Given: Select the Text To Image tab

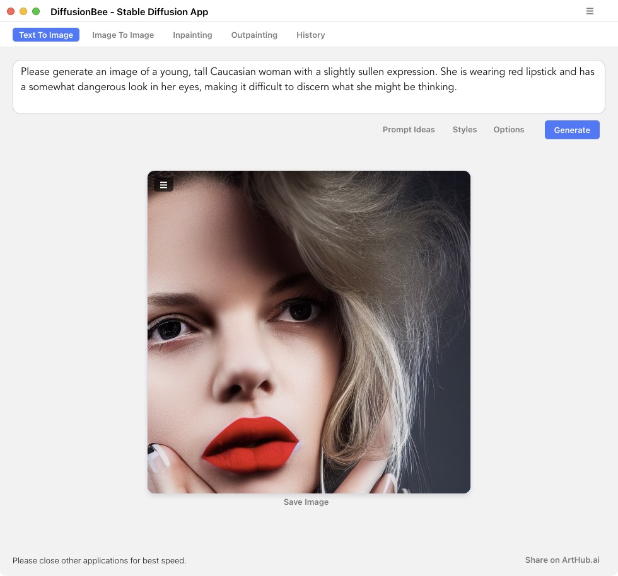Looking at the screenshot, I should pos(46,35).
